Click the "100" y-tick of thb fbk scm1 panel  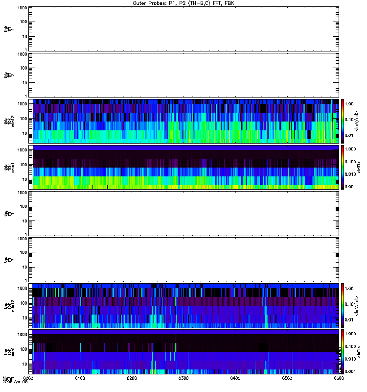23,165
